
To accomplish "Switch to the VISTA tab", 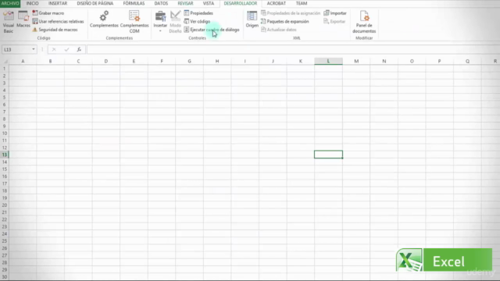I will coord(209,3).
